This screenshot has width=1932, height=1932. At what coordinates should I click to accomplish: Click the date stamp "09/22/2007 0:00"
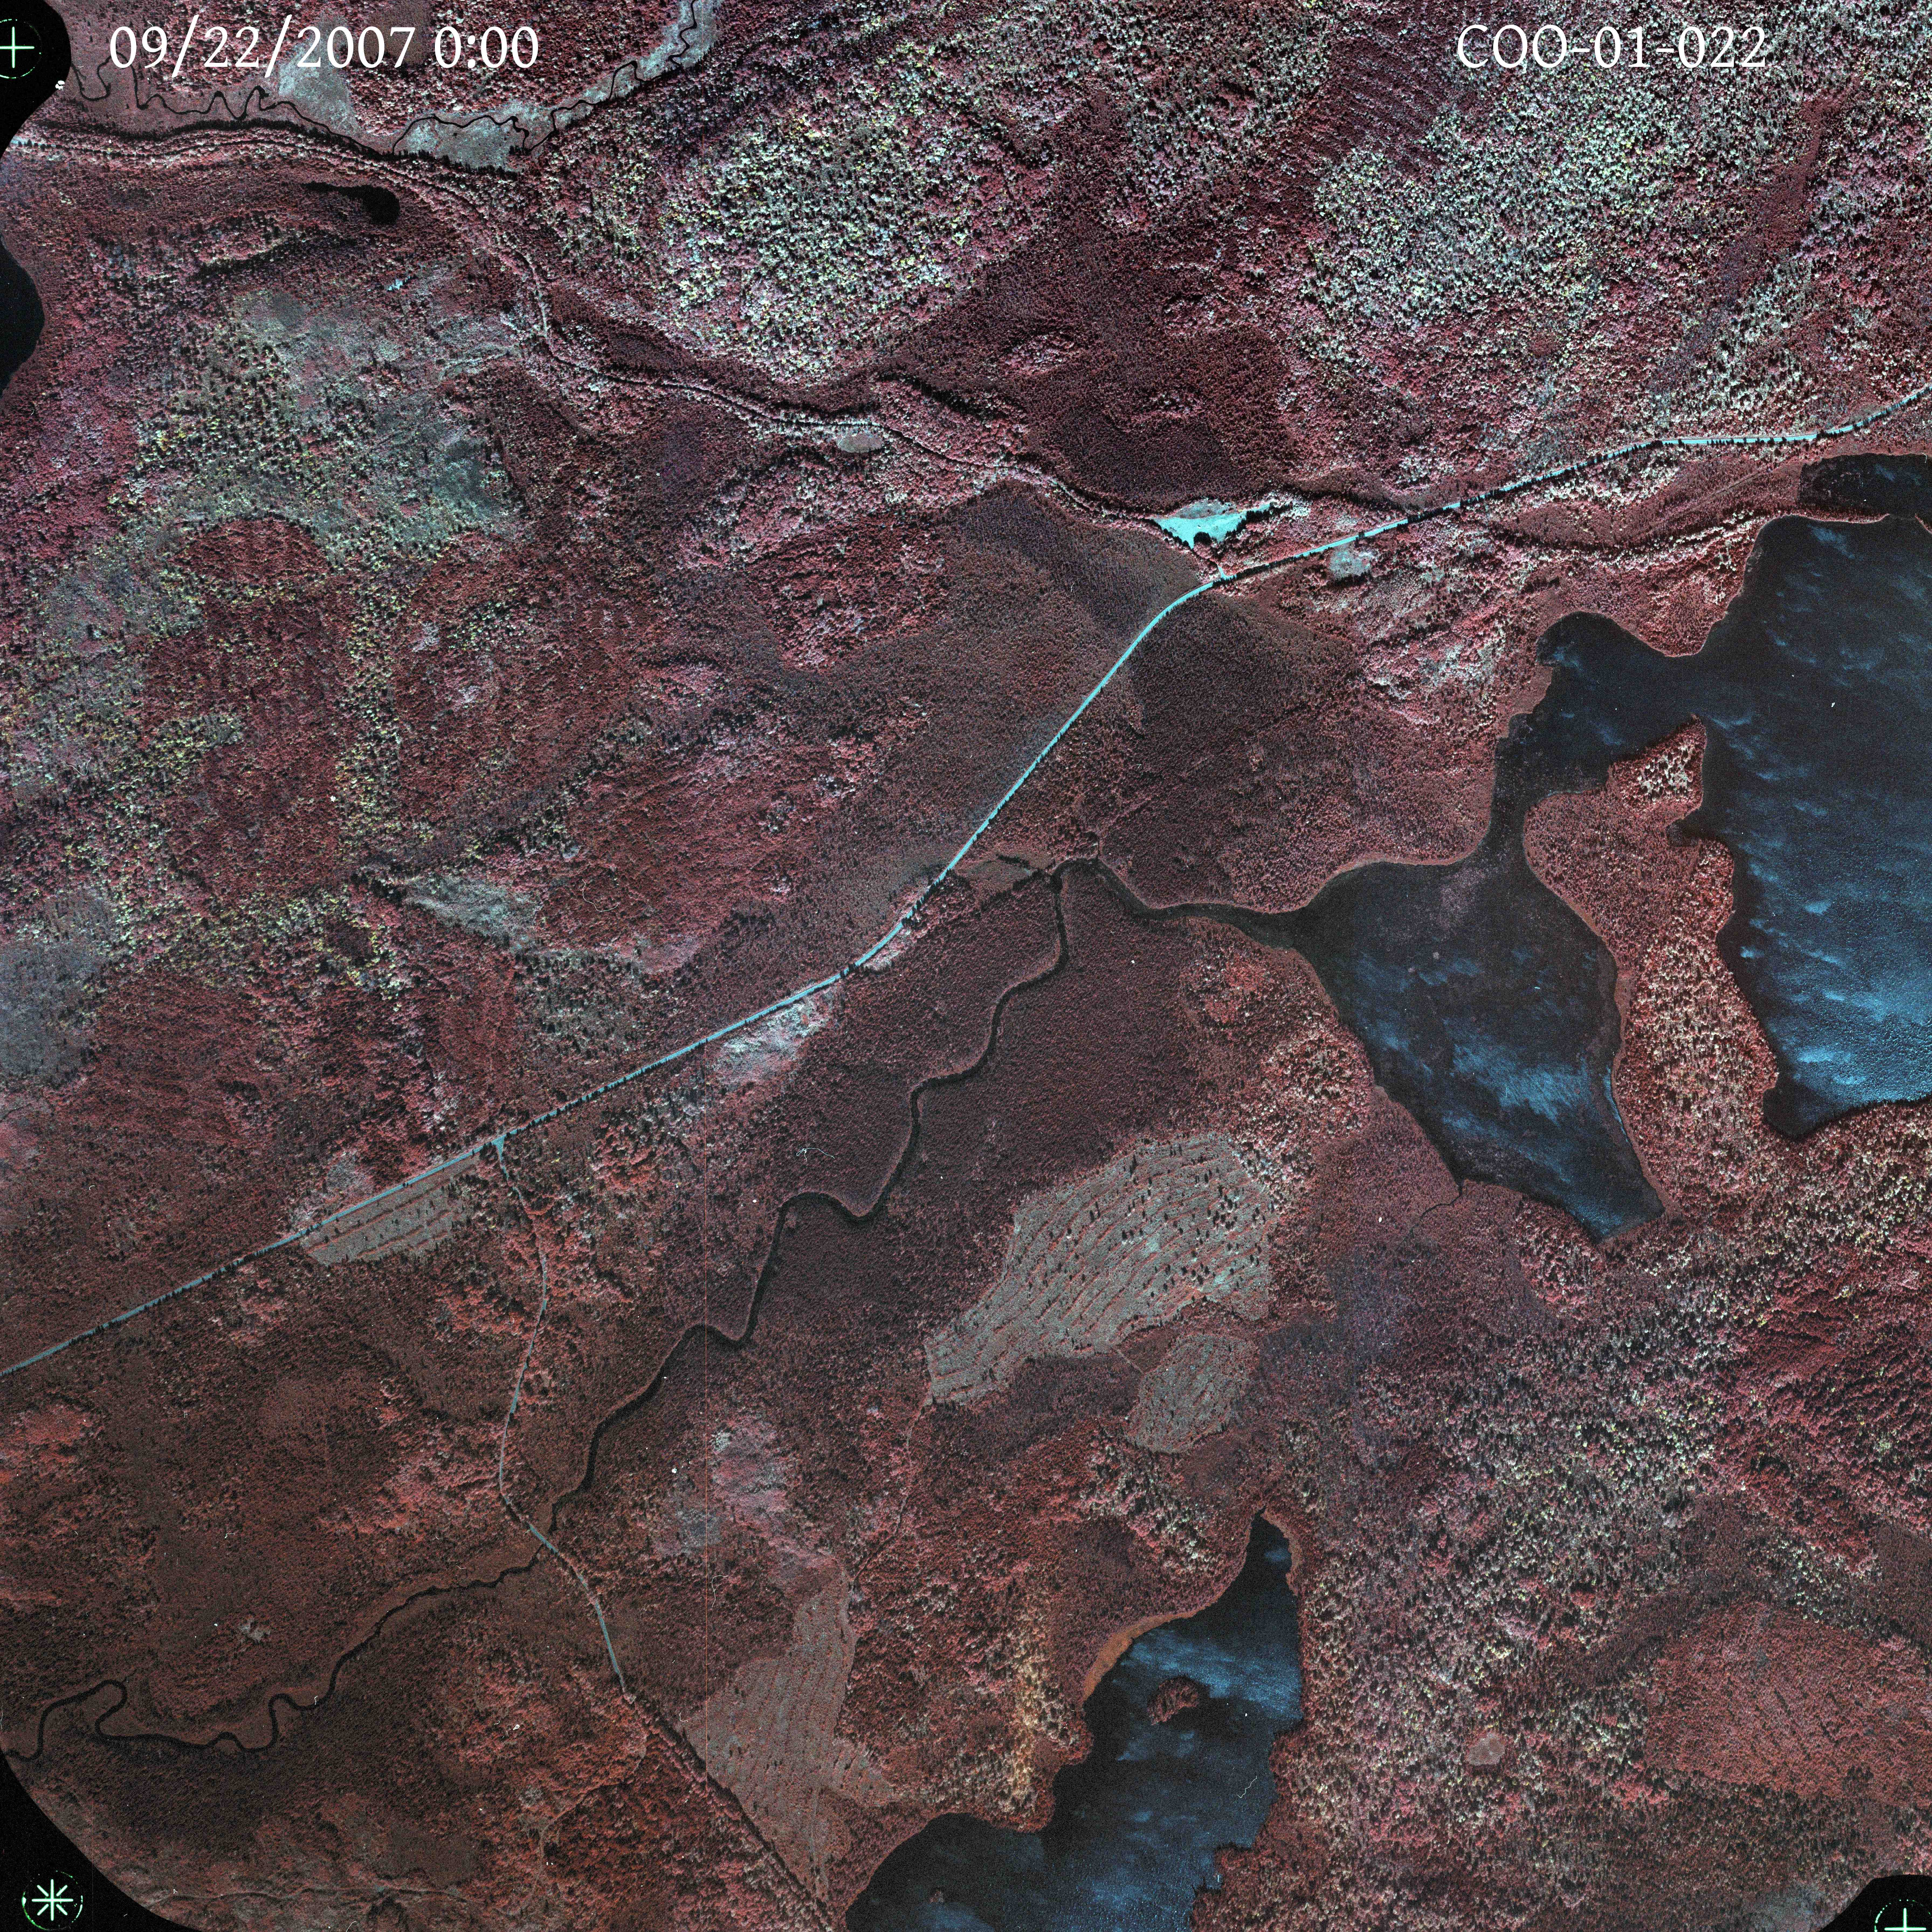[x=324, y=48]
